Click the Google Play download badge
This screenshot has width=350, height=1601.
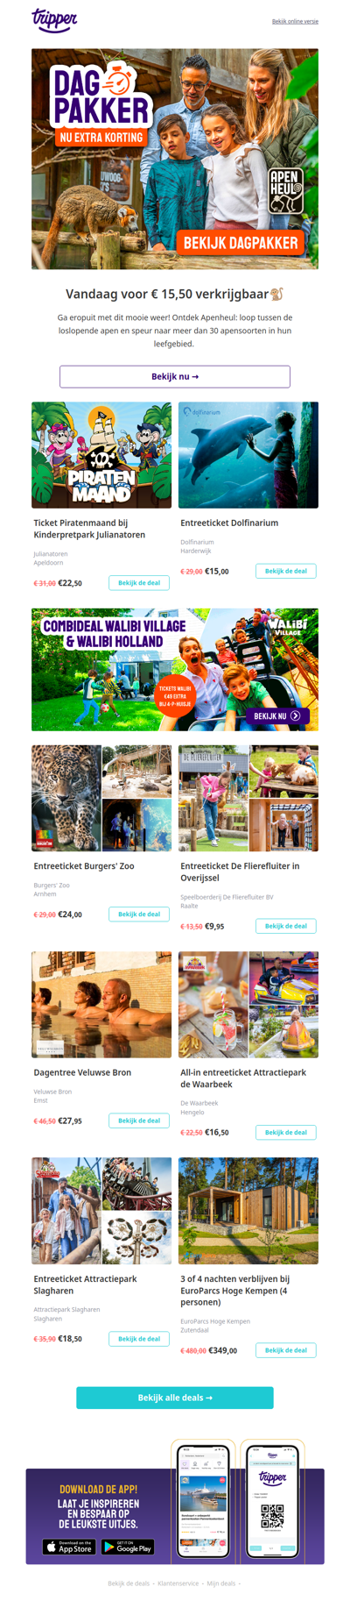[128, 1547]
